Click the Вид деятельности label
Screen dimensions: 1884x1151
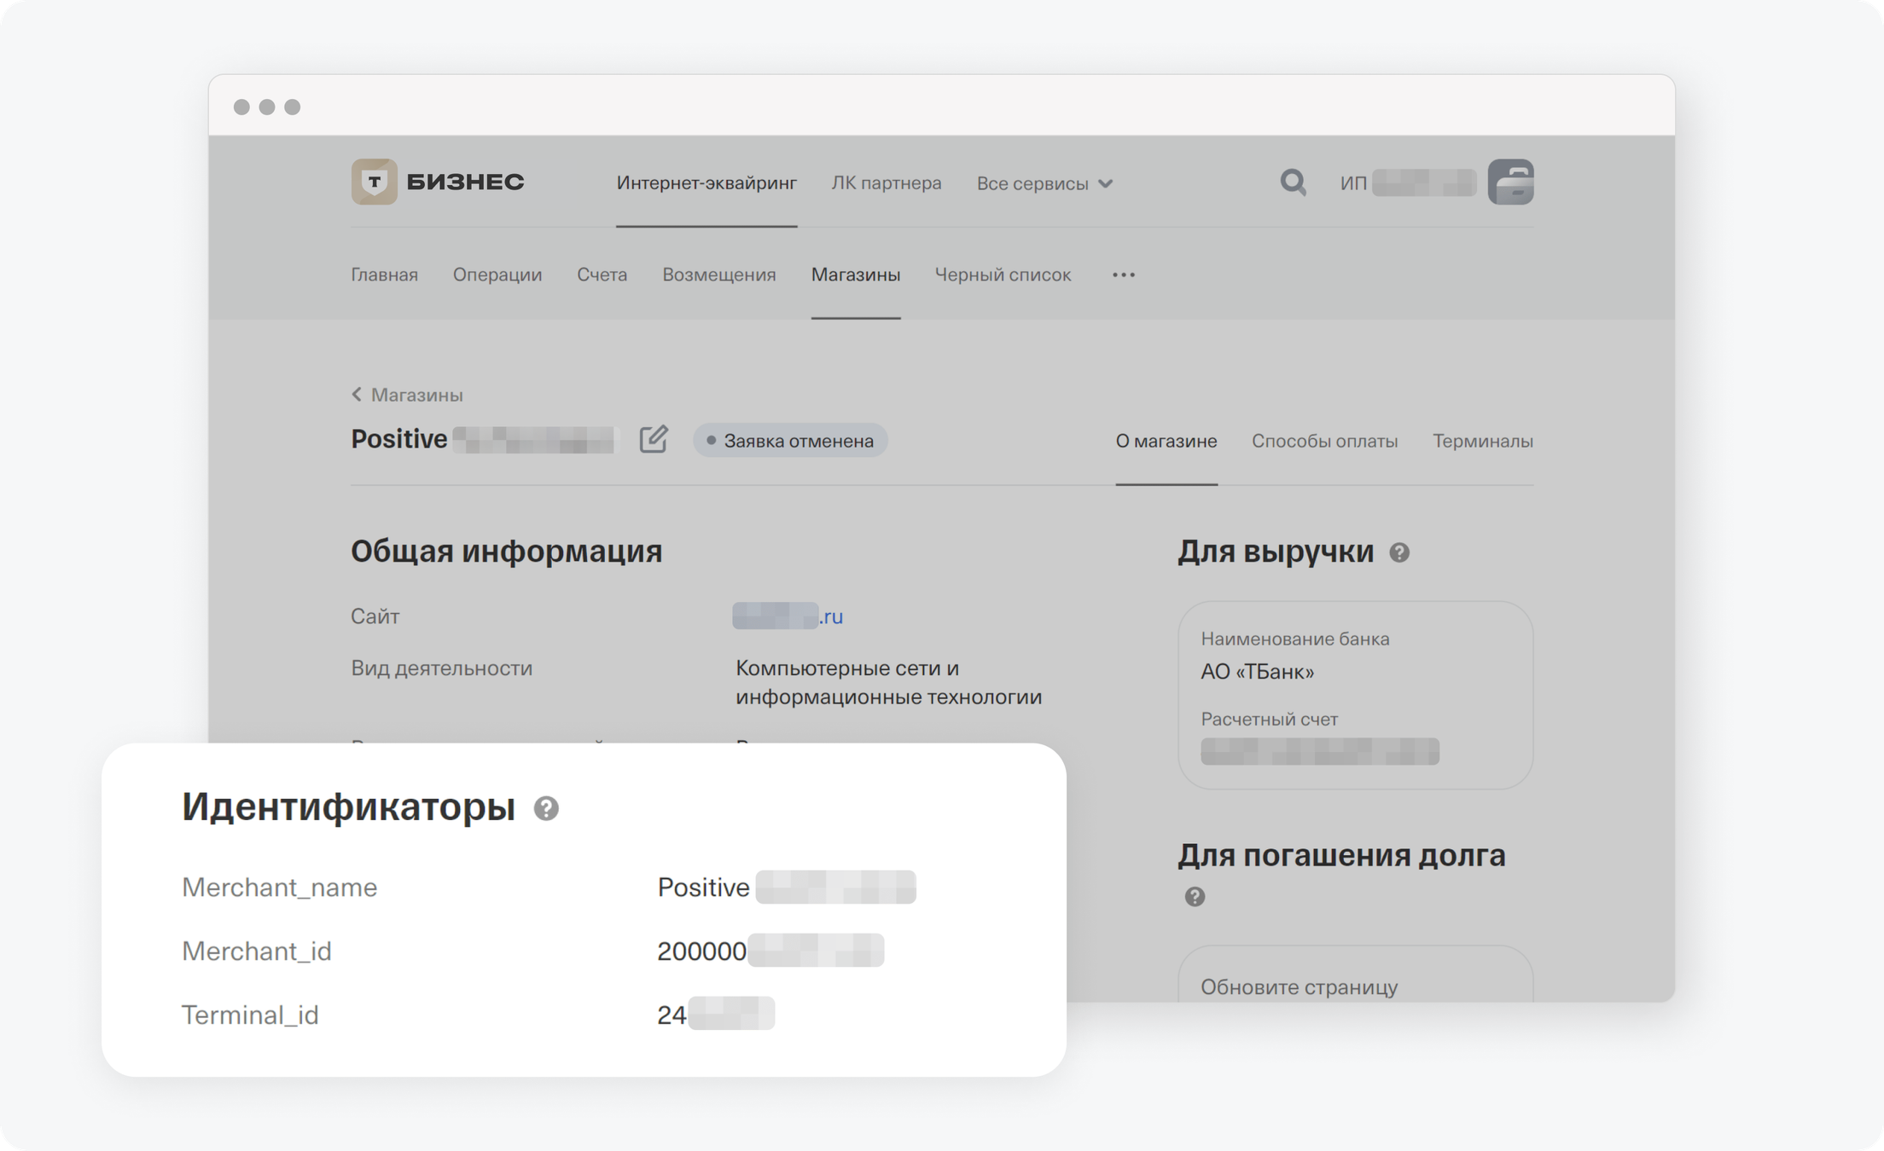(x=441, y=668)
